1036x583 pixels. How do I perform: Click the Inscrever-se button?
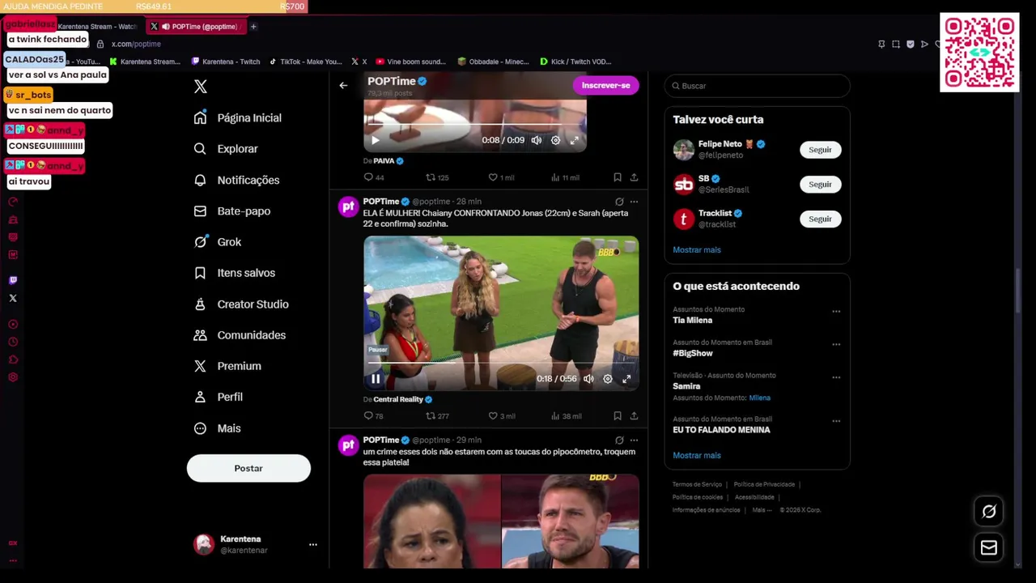coord(605,85)
